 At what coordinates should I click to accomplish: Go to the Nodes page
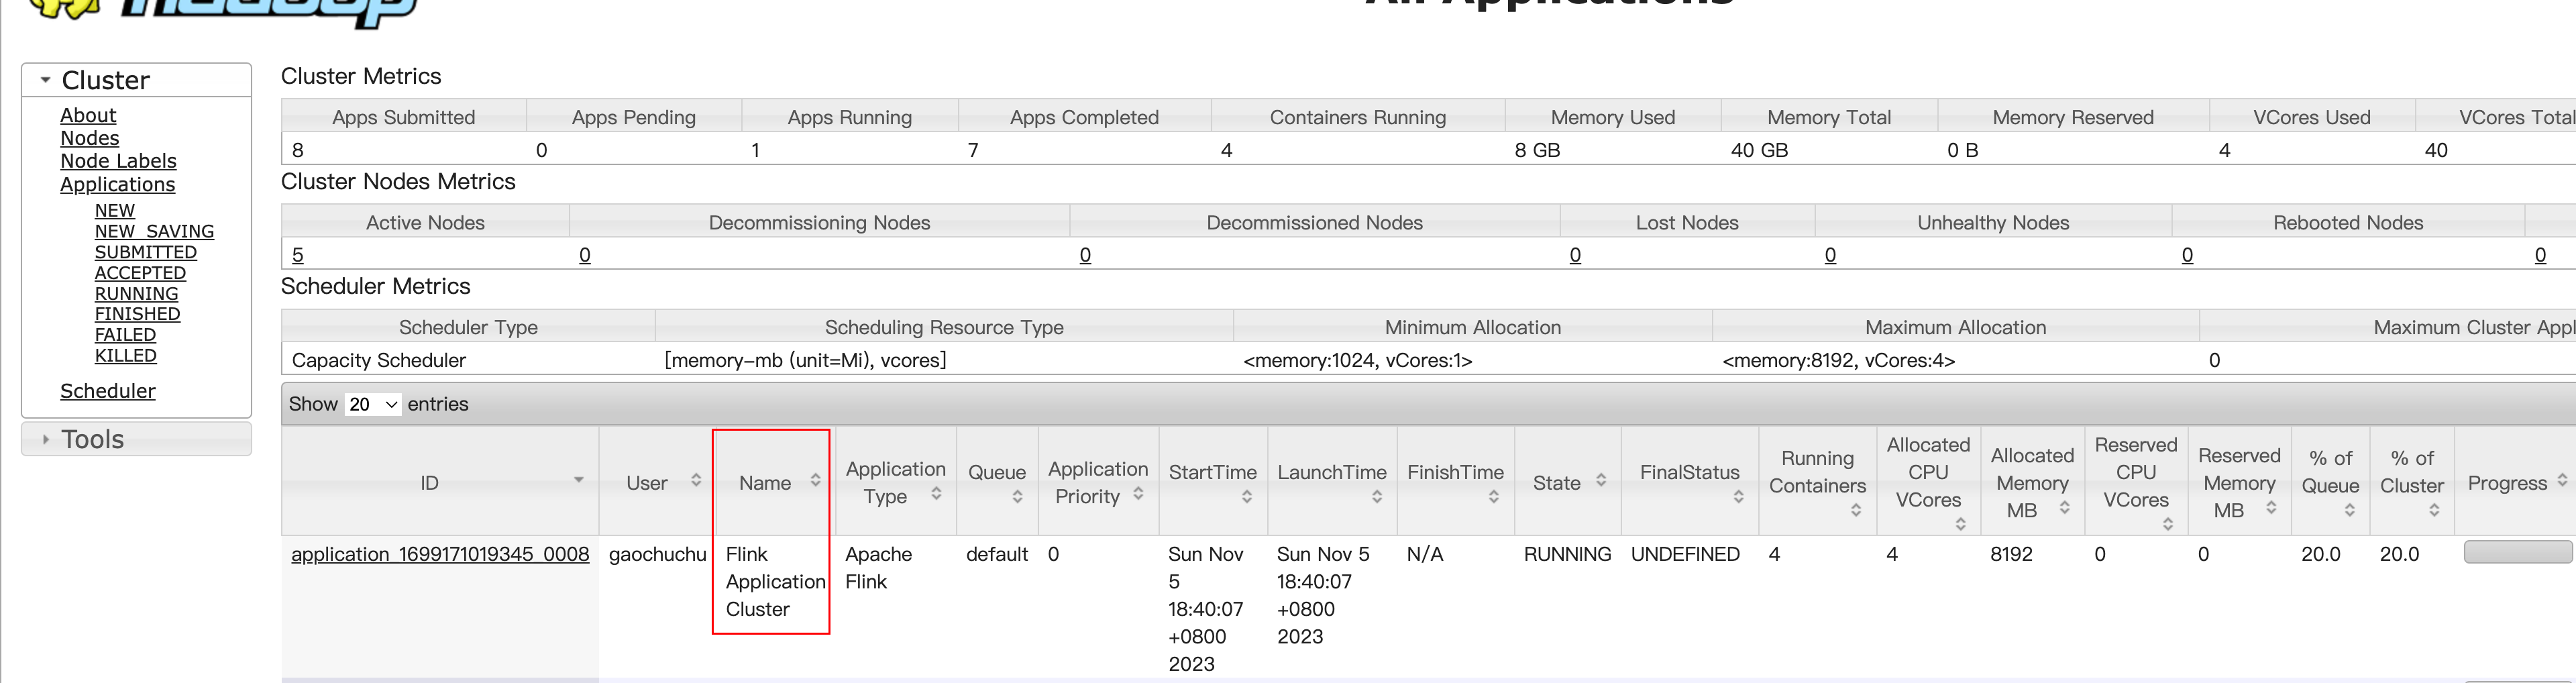(x=89, y=138)
